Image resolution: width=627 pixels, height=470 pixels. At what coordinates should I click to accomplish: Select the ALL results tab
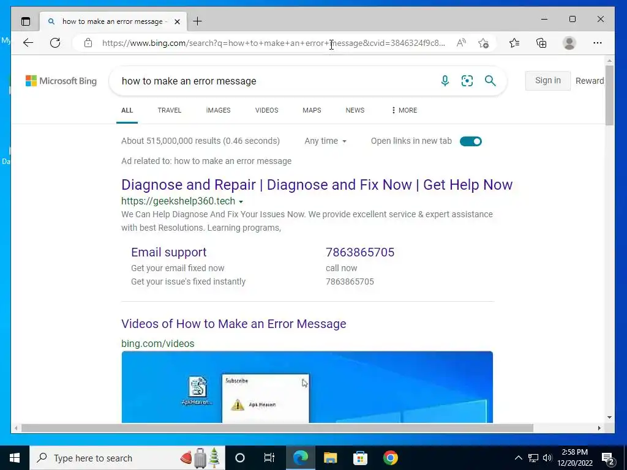[127, 110]
